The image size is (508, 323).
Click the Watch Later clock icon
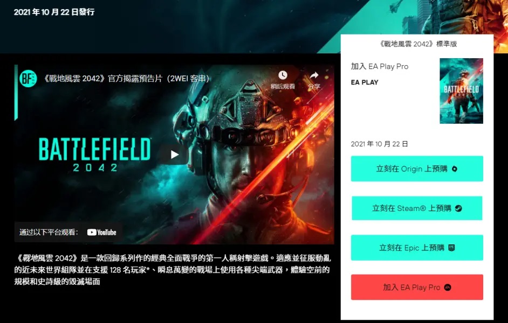283,75
